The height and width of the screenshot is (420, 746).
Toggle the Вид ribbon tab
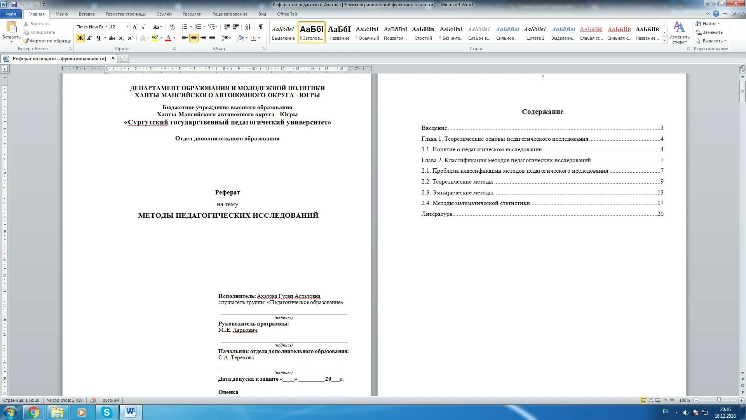pyautogui.click(x=262, y=14)
